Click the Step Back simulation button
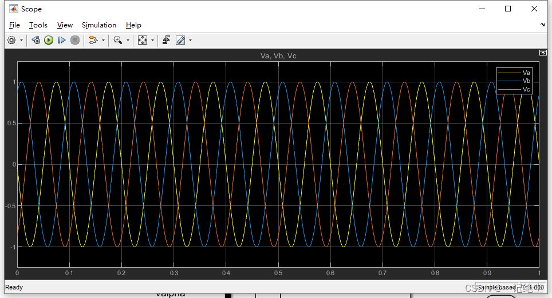Image resolution: width=552 pixels, height=298 pixels. pyautogui.click(x=36, y=40)
